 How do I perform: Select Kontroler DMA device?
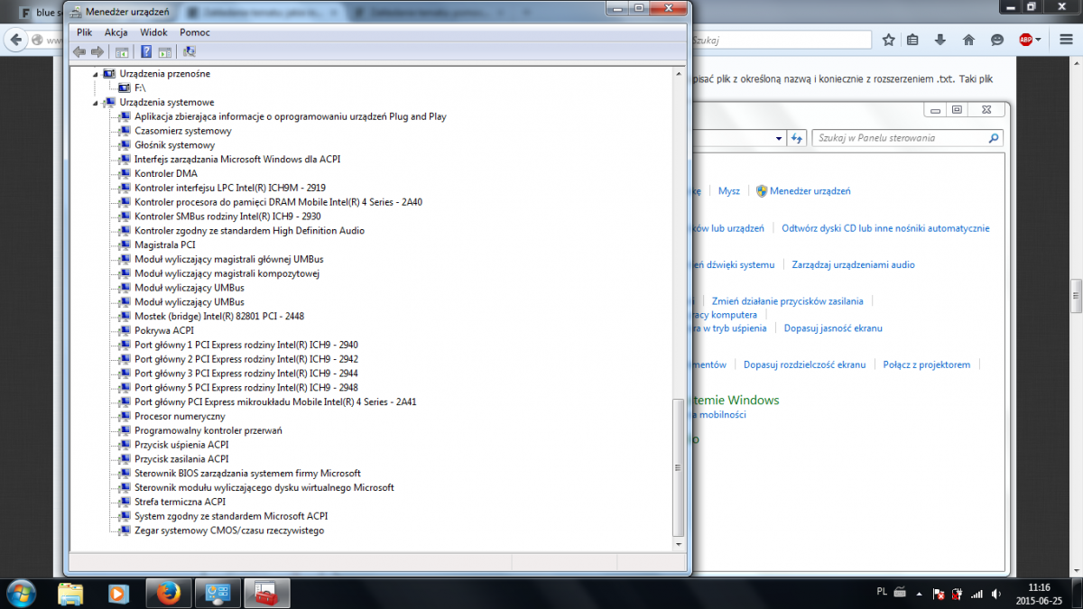click(x=166, y=173)
